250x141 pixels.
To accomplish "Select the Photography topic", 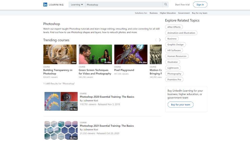I will point(174,74).
